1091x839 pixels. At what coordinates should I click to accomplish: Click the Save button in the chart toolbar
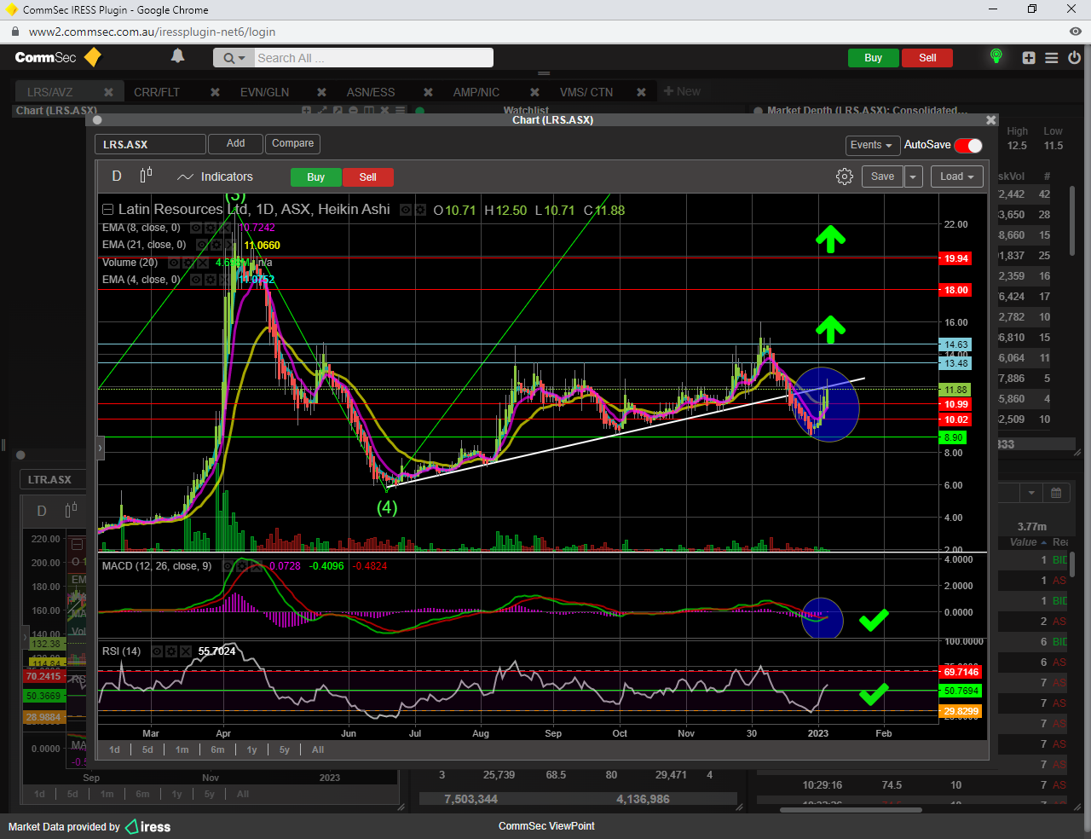click(882, 176)
